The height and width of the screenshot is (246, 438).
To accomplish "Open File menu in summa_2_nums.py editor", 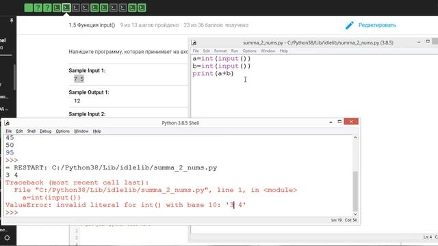I will point(196,51).
